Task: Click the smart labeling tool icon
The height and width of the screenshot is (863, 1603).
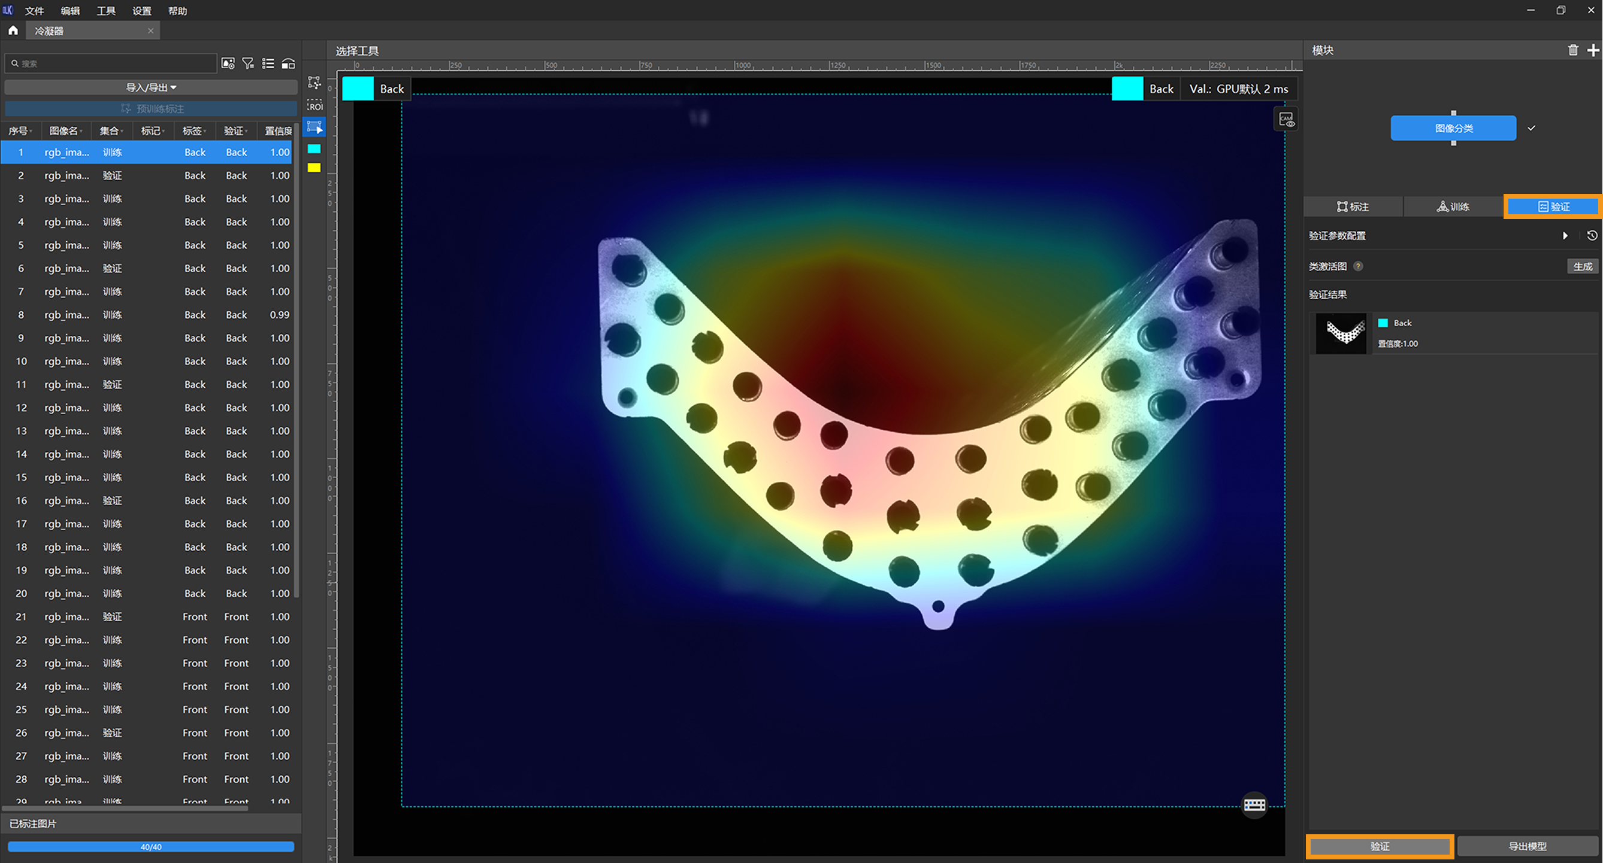Action: pyautogui.click(x=314, y=82)
